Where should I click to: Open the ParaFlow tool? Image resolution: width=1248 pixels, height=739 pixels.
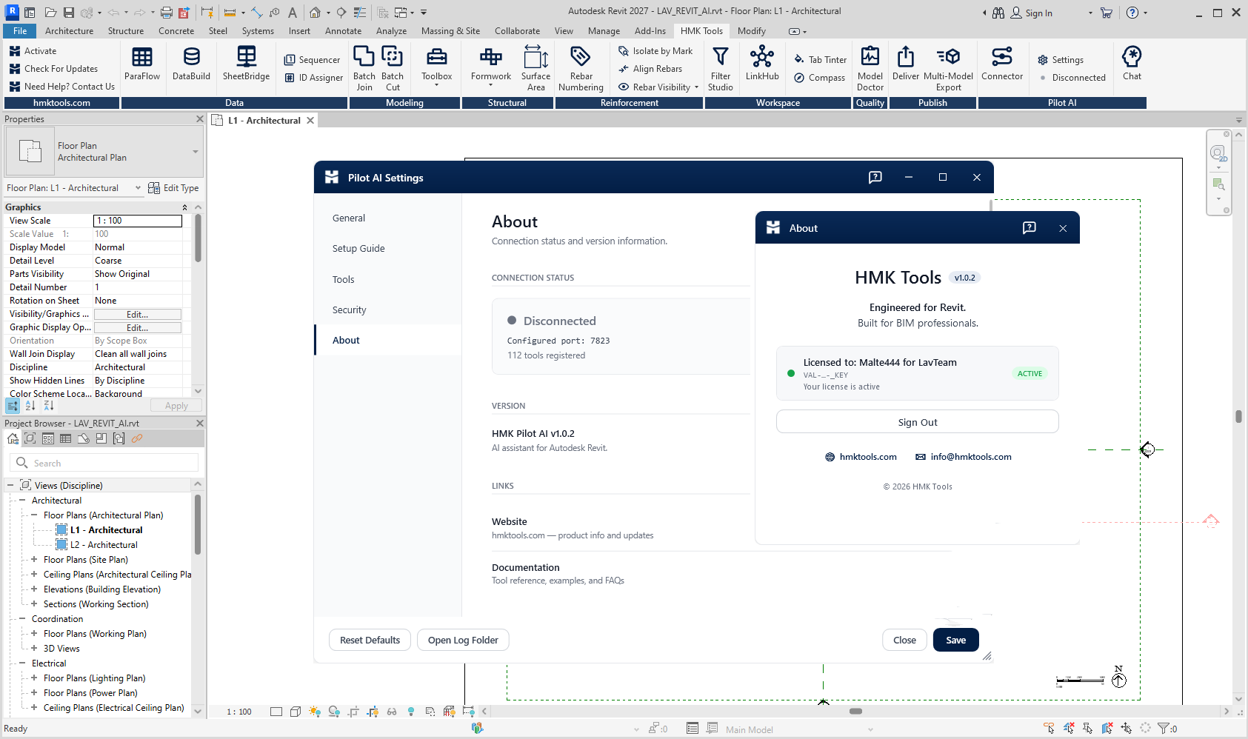click(142, 64)
